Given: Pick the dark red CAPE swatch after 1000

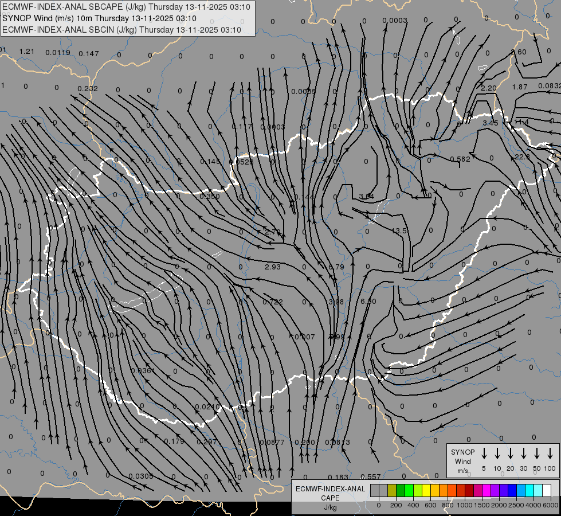Looking at the screenshot, I should point(469,491).
